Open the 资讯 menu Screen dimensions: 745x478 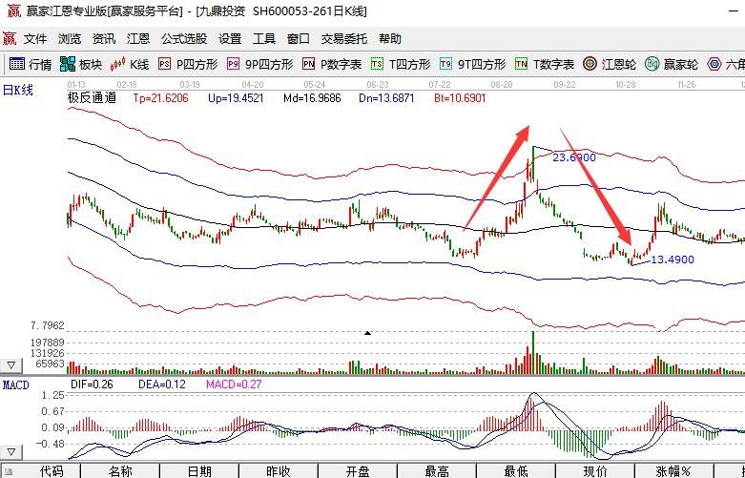(x=104, y=38)
